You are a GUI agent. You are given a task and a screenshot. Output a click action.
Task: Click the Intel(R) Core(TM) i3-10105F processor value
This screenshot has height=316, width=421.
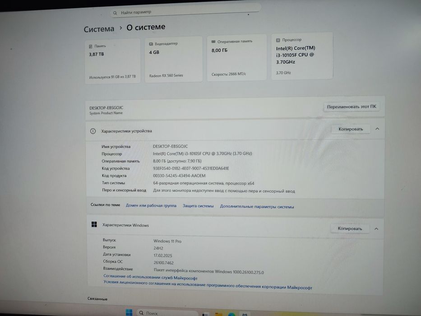click(x=203, y=153)
